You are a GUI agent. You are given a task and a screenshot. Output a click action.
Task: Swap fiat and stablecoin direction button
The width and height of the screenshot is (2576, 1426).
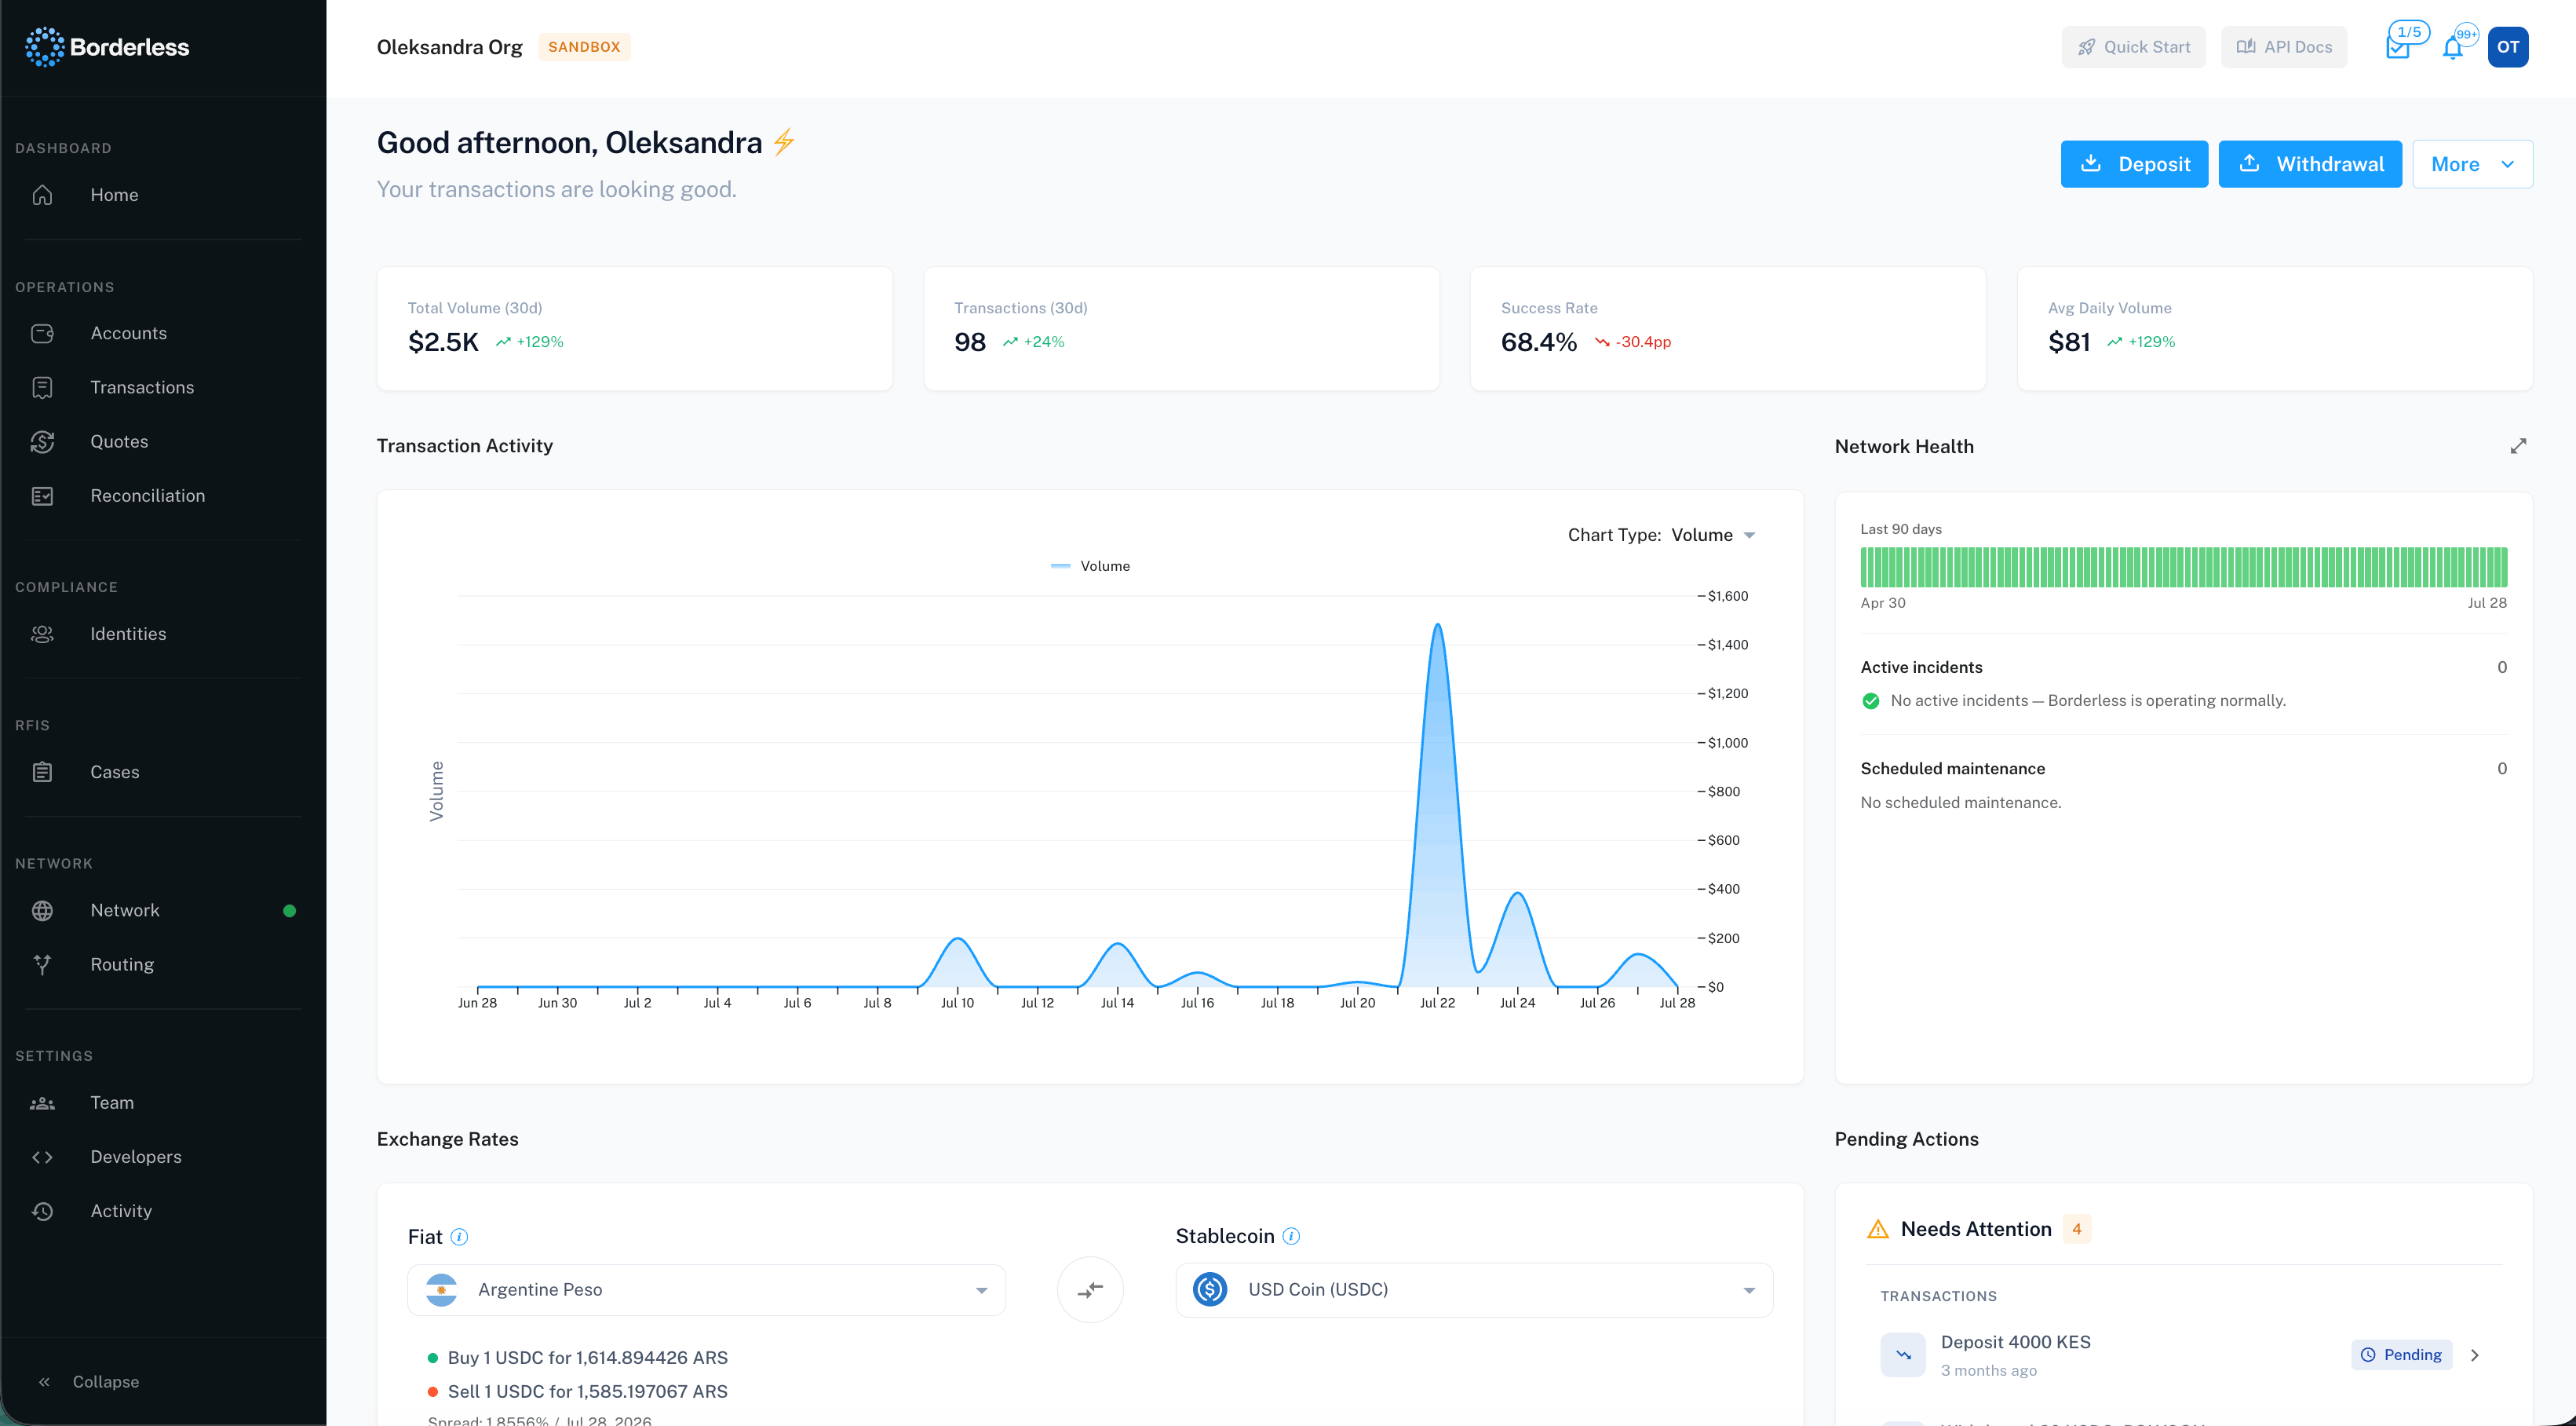[1089, 1289]
